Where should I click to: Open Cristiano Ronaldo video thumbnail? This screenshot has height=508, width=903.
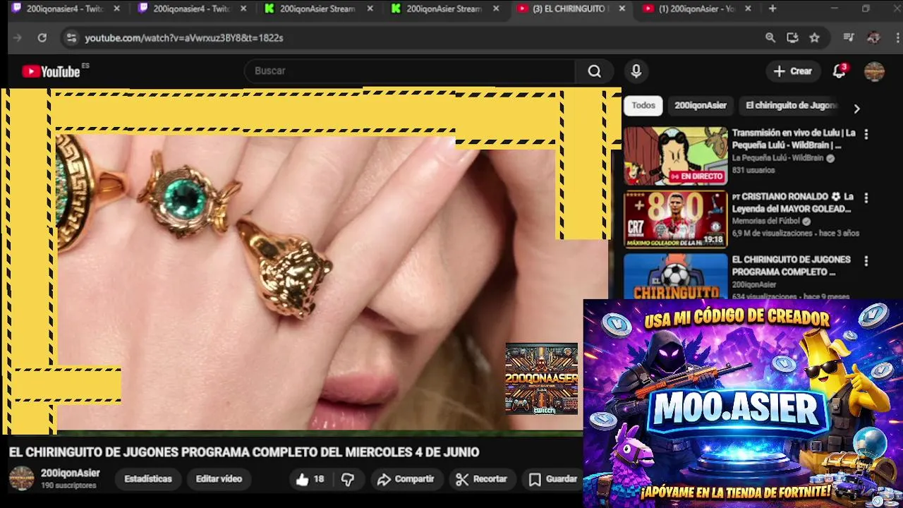[x=675, y=219]
